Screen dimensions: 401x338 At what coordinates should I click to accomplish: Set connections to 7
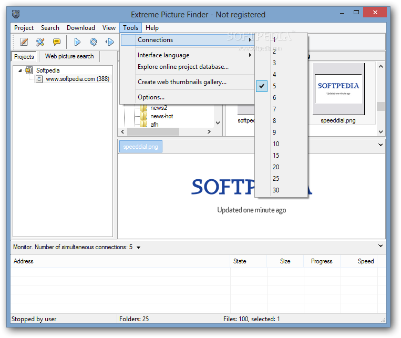(281, 109)
